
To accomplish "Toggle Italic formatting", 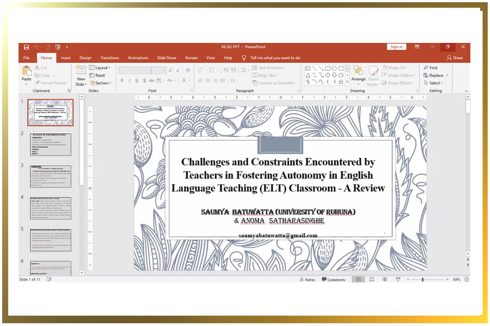I will click(x=130, y=80).
